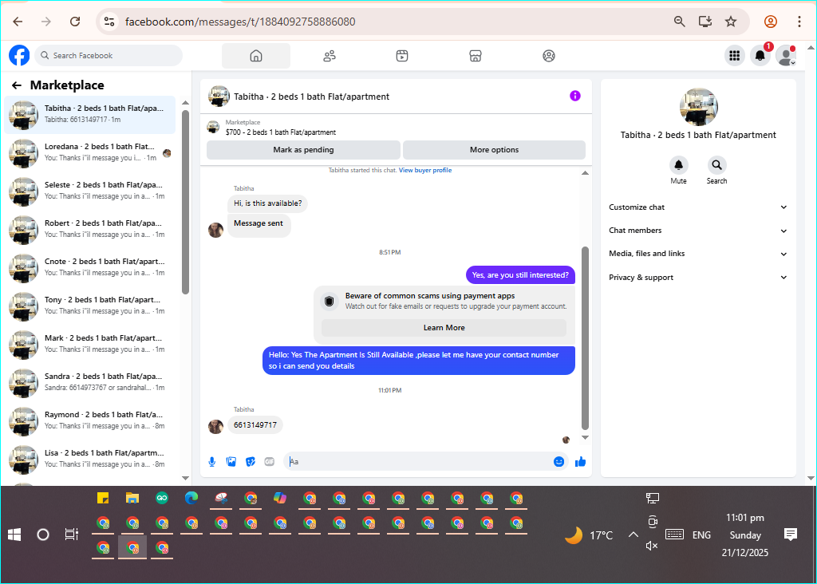Open Windows Start menu
817x584 pixels.
point(14,535)
